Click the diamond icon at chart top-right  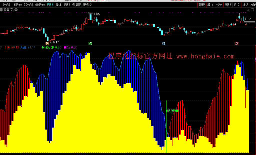tap(248, 10)
